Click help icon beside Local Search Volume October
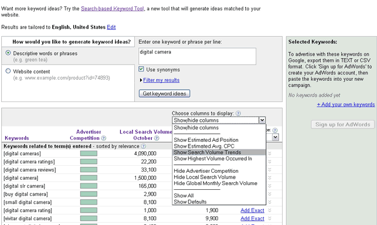The height and width of the screenshot is (225, 377). click(157, 138)
